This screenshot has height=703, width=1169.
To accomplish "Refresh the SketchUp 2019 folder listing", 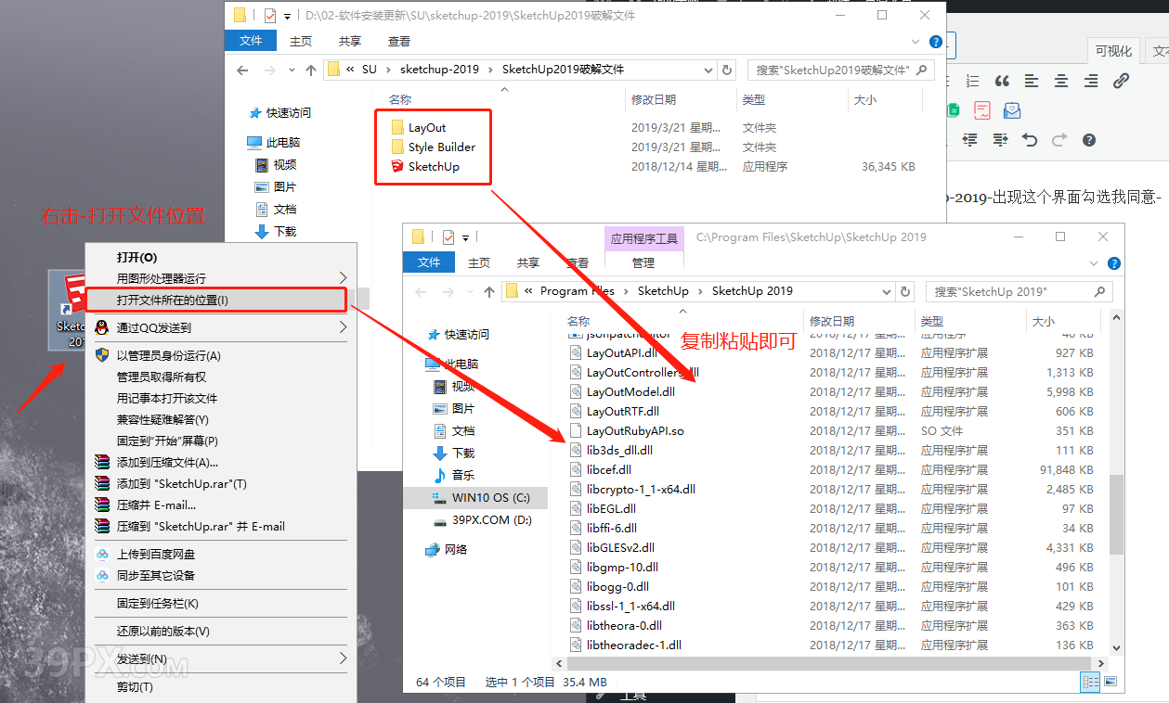I will click(x=905, y=291).
